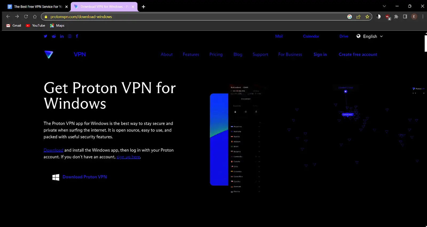Open the tab search dropdown arrow

tap(384, 6)
